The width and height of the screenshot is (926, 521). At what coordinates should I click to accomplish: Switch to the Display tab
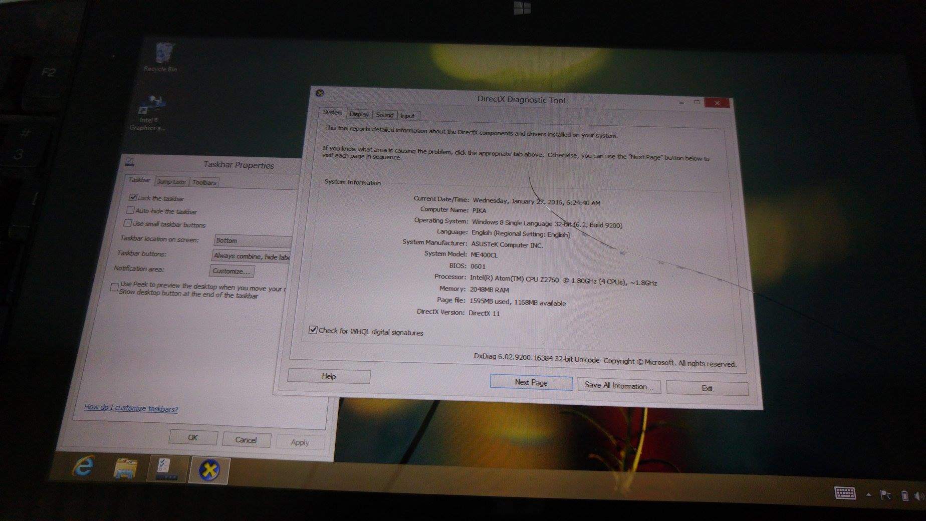point(359,114)
